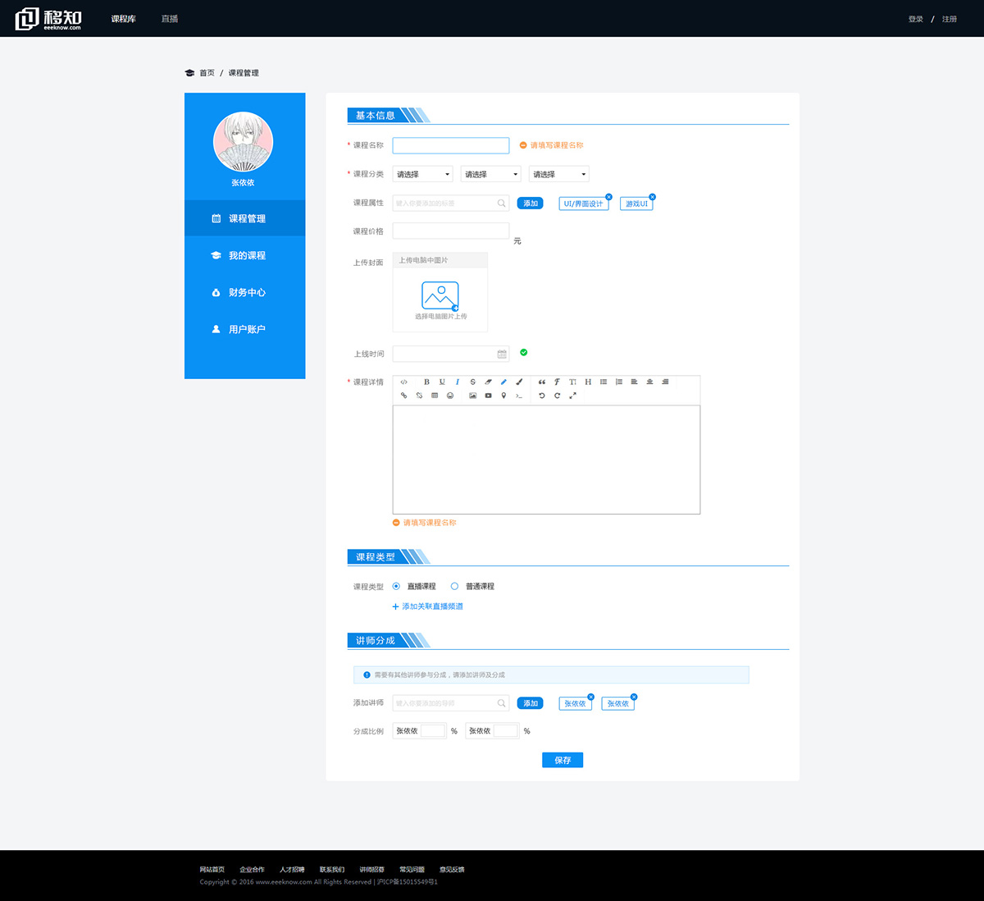Open the heading H tool

pyautogui.click(x=588, y=382)
